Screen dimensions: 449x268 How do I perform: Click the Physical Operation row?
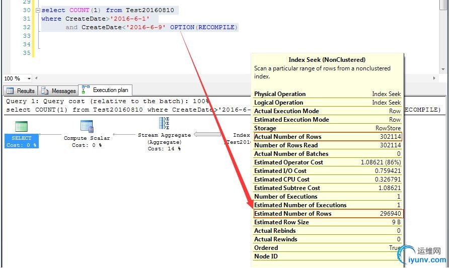pos(327,94)
